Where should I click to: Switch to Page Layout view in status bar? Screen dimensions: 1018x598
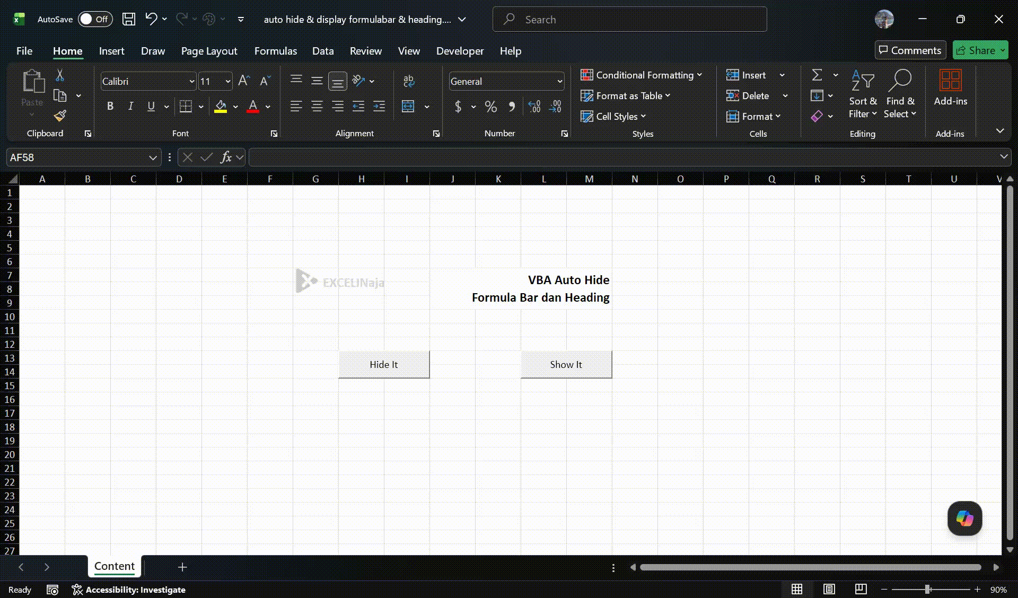click(x=829, y=589)
